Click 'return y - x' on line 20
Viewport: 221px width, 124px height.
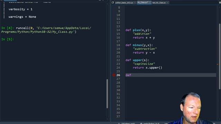[x=144, y=53]
